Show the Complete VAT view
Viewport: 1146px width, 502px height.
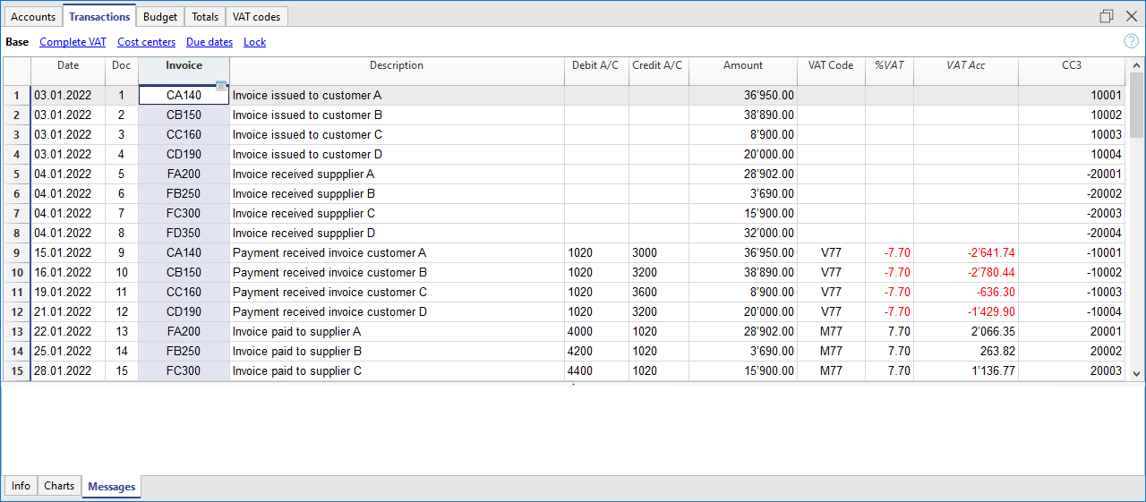[x=73, y=42]
